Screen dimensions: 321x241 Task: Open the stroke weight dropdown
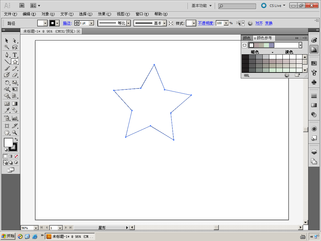92,23
